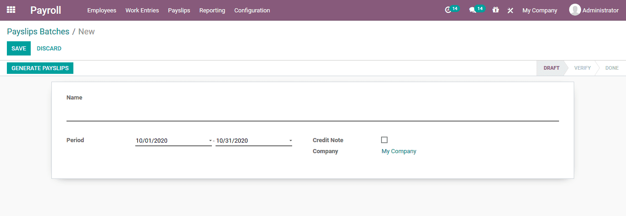Click the gift icon in top bar

496,10
